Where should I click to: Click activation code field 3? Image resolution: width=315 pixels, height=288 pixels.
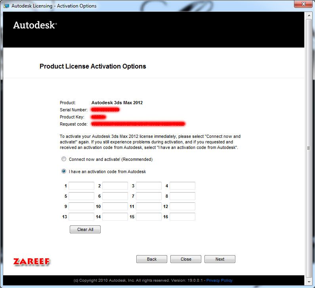(x=149, y=186)
